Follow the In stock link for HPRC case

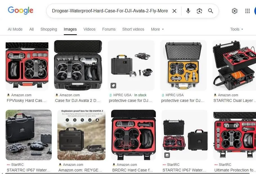(x=140, y=95)
